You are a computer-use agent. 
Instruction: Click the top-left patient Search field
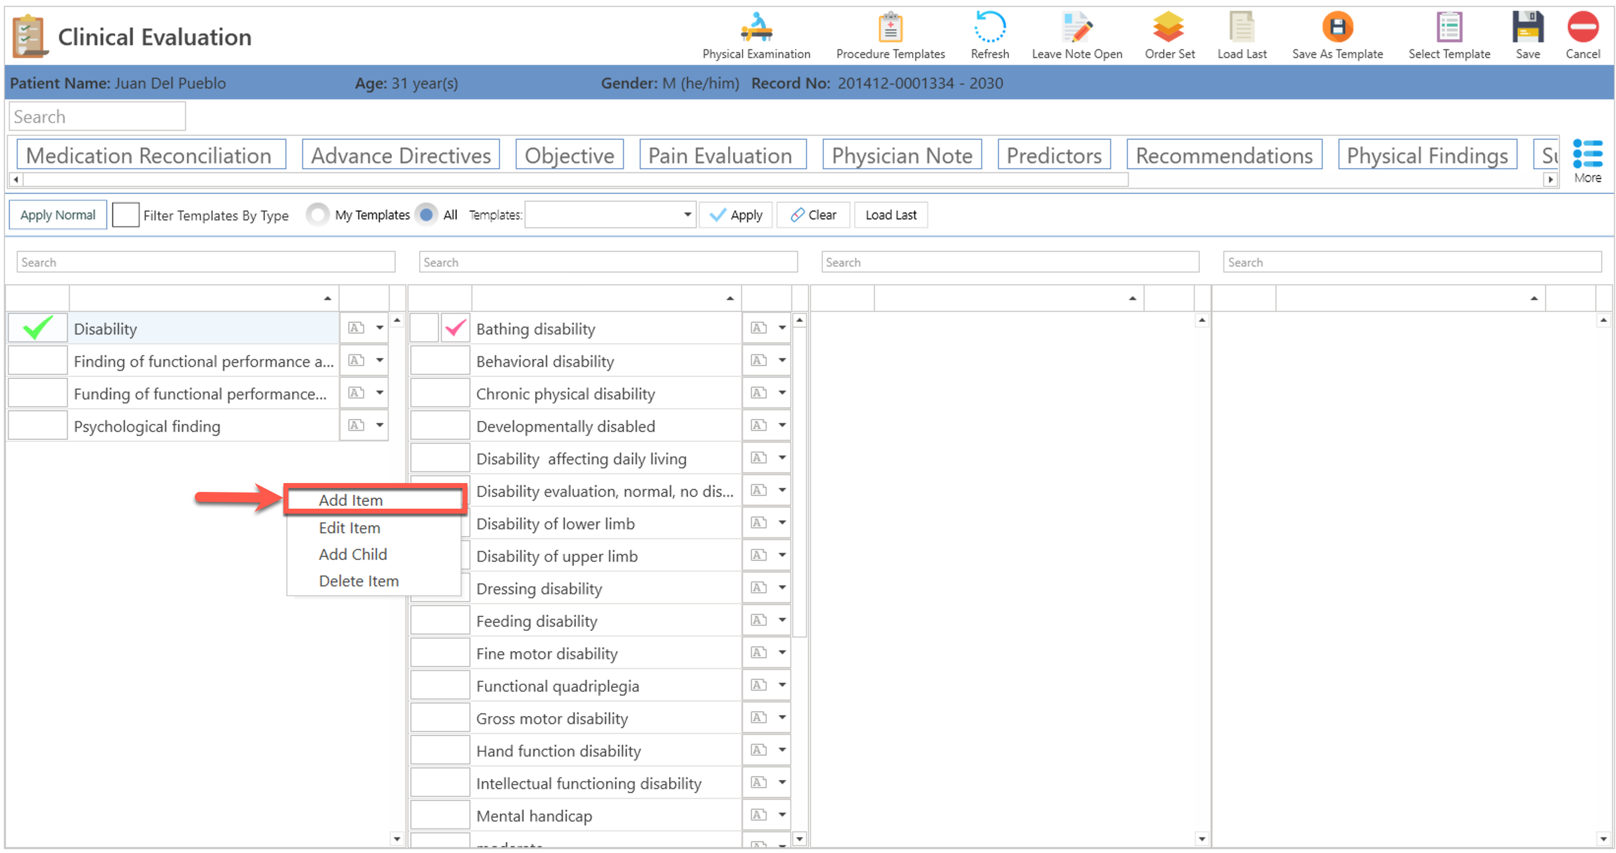97,117
